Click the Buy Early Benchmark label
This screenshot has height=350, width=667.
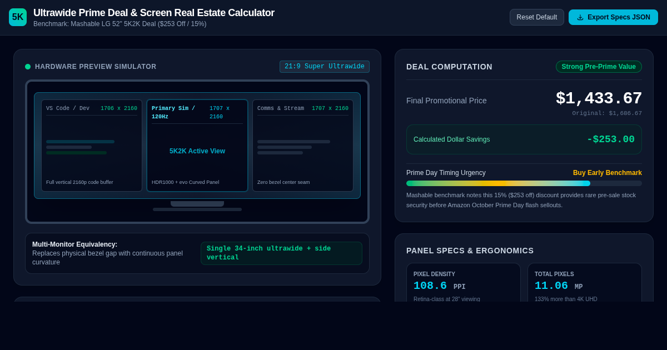[x=608, y=173]
